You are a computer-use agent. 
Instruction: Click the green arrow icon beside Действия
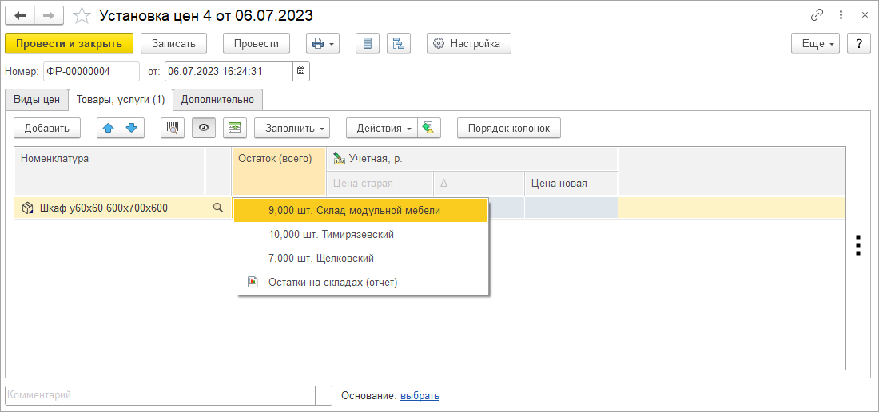point(429,128)
